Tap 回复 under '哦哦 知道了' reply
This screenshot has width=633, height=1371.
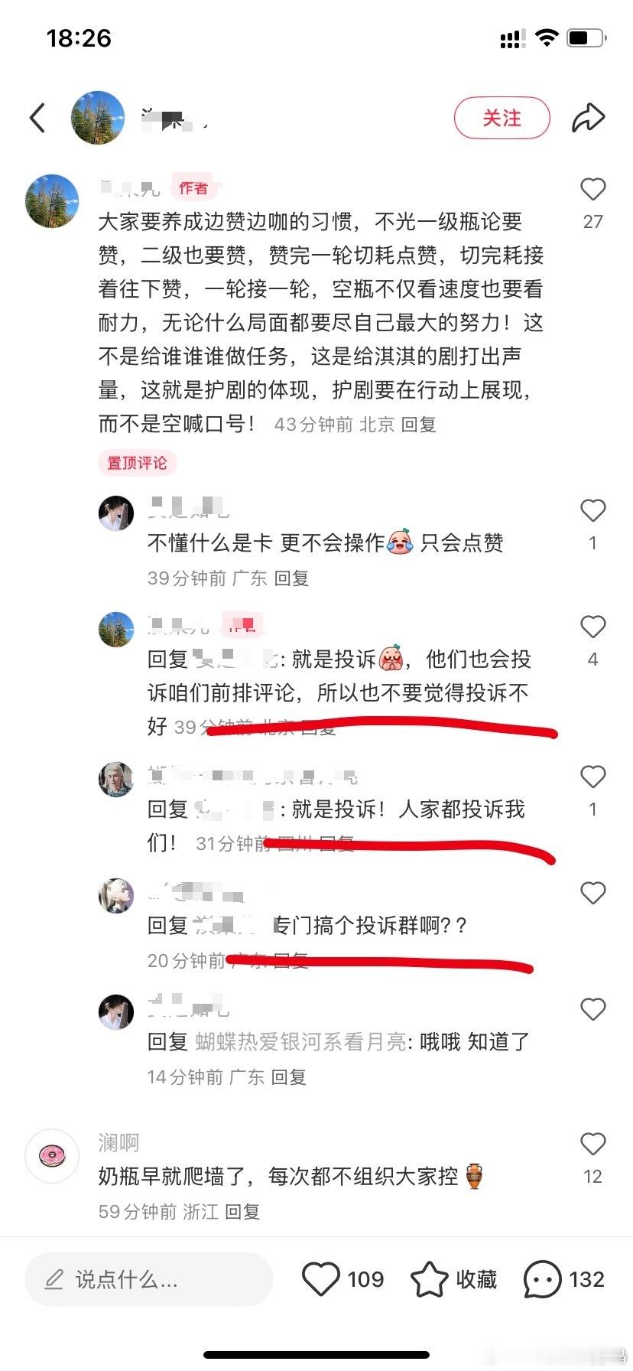click(x=288, y=1077)
